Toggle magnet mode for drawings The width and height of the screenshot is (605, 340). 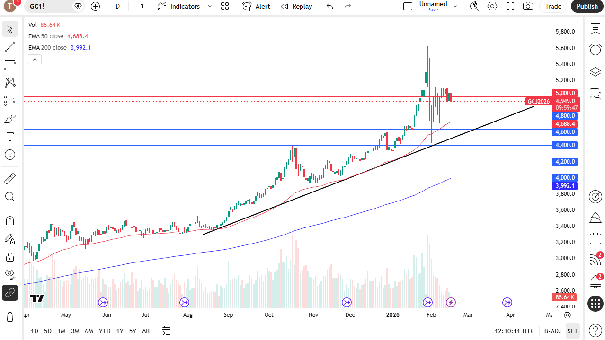click(x=9, y=221)
